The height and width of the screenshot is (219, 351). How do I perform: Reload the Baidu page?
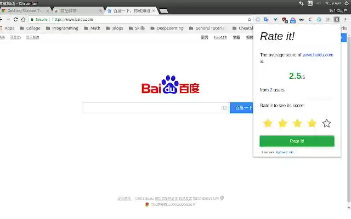point(15,20)
